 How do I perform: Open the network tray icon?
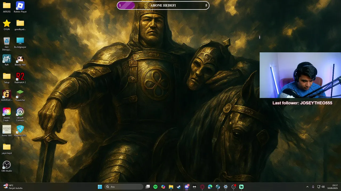(x=319, y=187)
